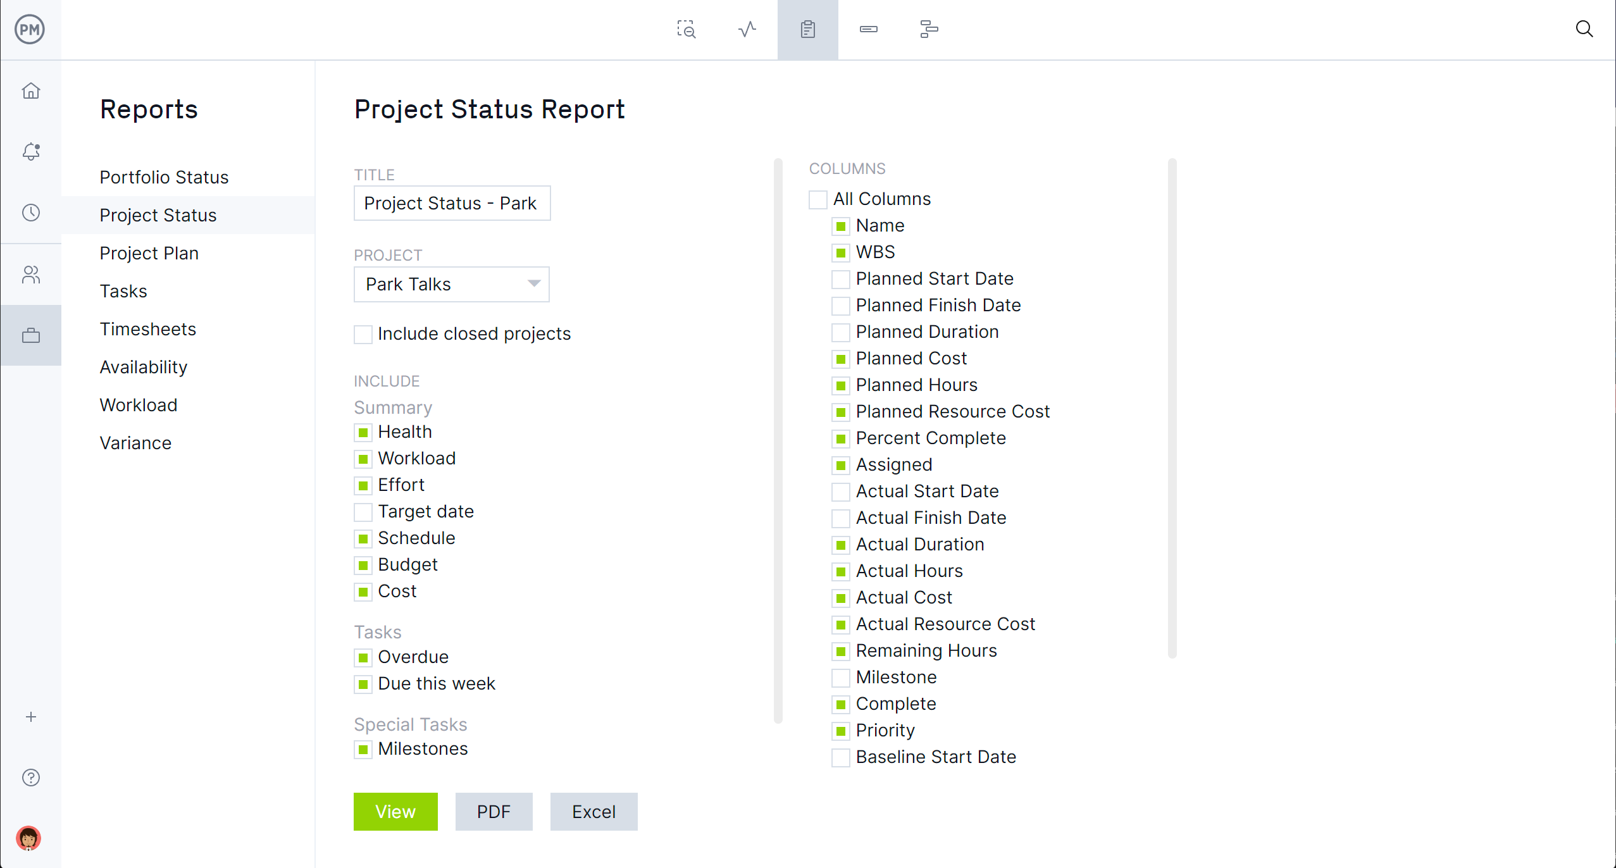The width and height of the screenshot is (1616, 868).
Task: Expand the Park Talks project dropdown
Action: point(532,283)
